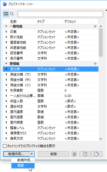Toggle the tree list view icon
The height and width of the screenshot is (172, 107).
pyautogui.click(x=6, y=14)
